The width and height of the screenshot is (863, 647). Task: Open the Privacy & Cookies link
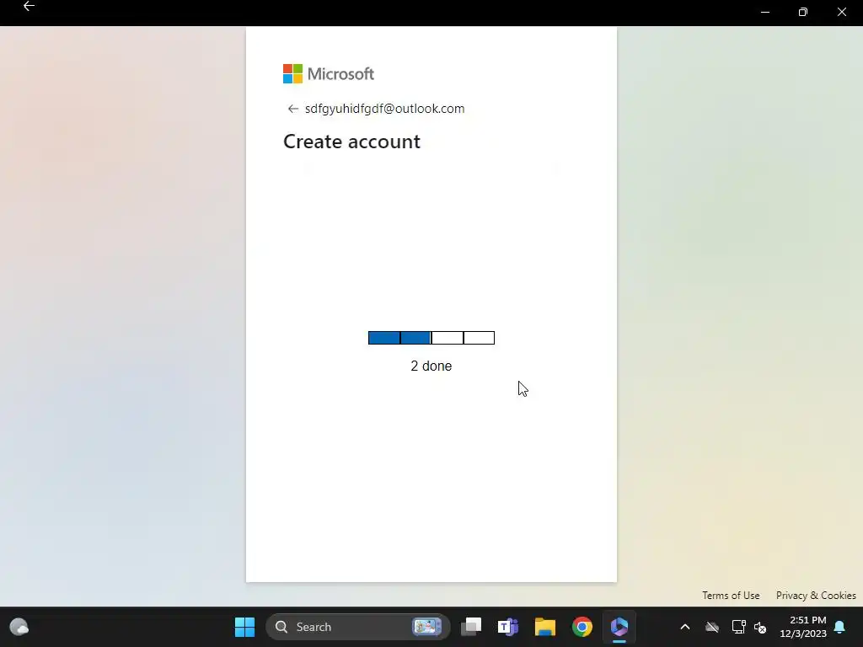[x=816, y=596]
